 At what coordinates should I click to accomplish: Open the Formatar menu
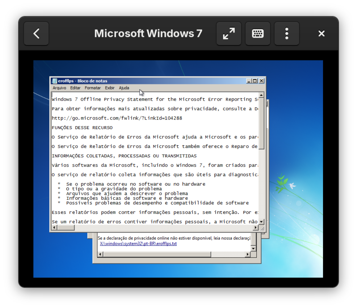[x=93, y=88]
